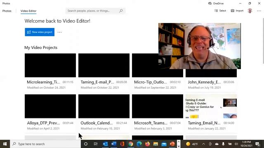Launch Firefox from the taskbar

[148, 144]
